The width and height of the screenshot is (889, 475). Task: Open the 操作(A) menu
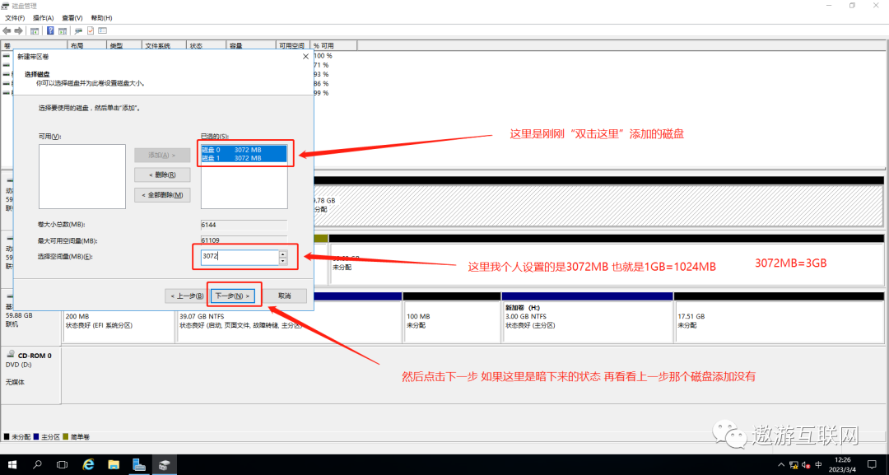coord(43,18)
